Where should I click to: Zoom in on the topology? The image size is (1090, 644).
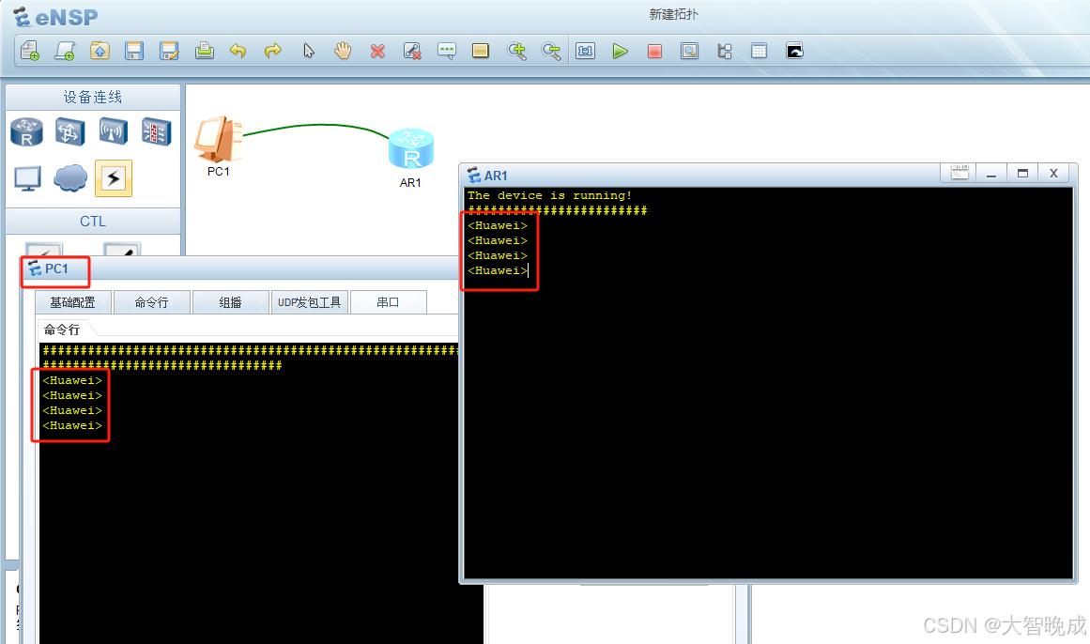click(x=516, y=51)
